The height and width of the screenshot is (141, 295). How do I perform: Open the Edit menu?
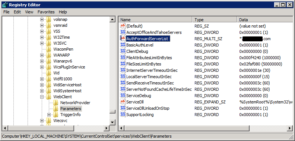[17, 12]
